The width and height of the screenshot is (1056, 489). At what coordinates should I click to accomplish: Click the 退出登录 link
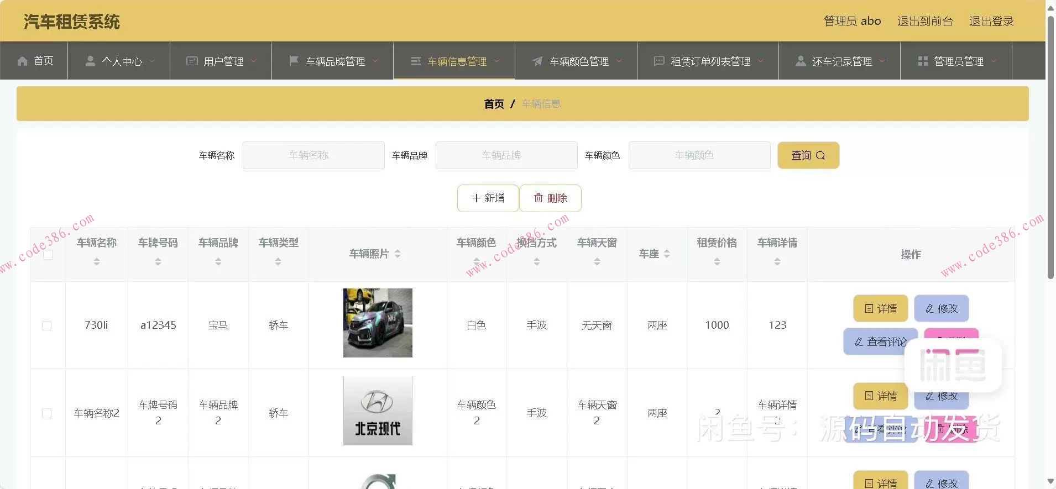pyautogui.click(x=991, y=21)
